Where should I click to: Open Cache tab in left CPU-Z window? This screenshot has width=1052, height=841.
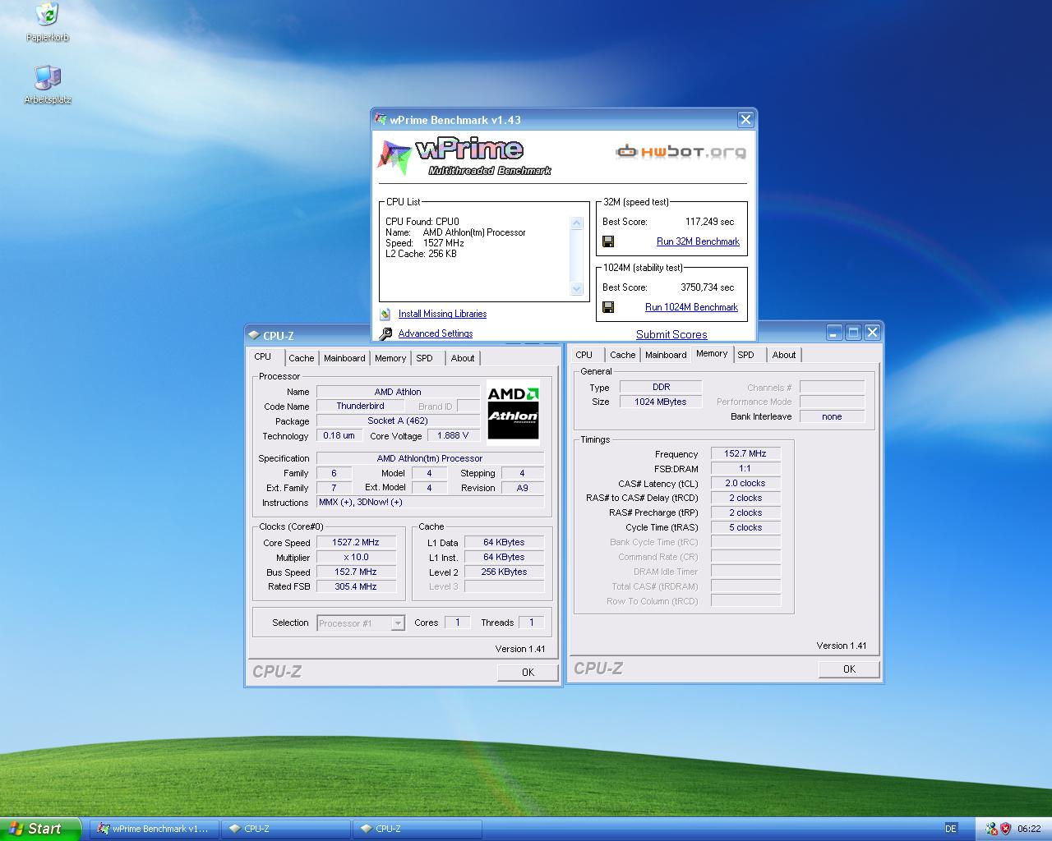tap(302, 358)
